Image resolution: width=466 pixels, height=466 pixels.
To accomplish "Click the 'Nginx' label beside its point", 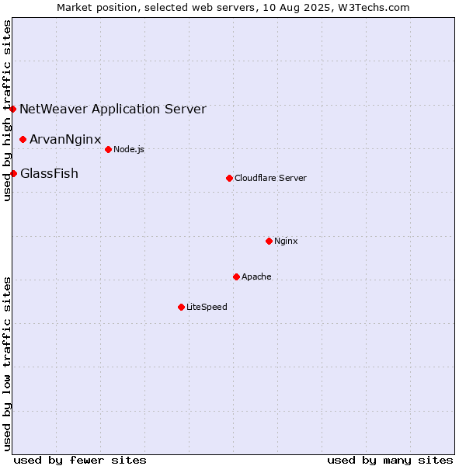I will pyautogui.click(x=286, y=241).
